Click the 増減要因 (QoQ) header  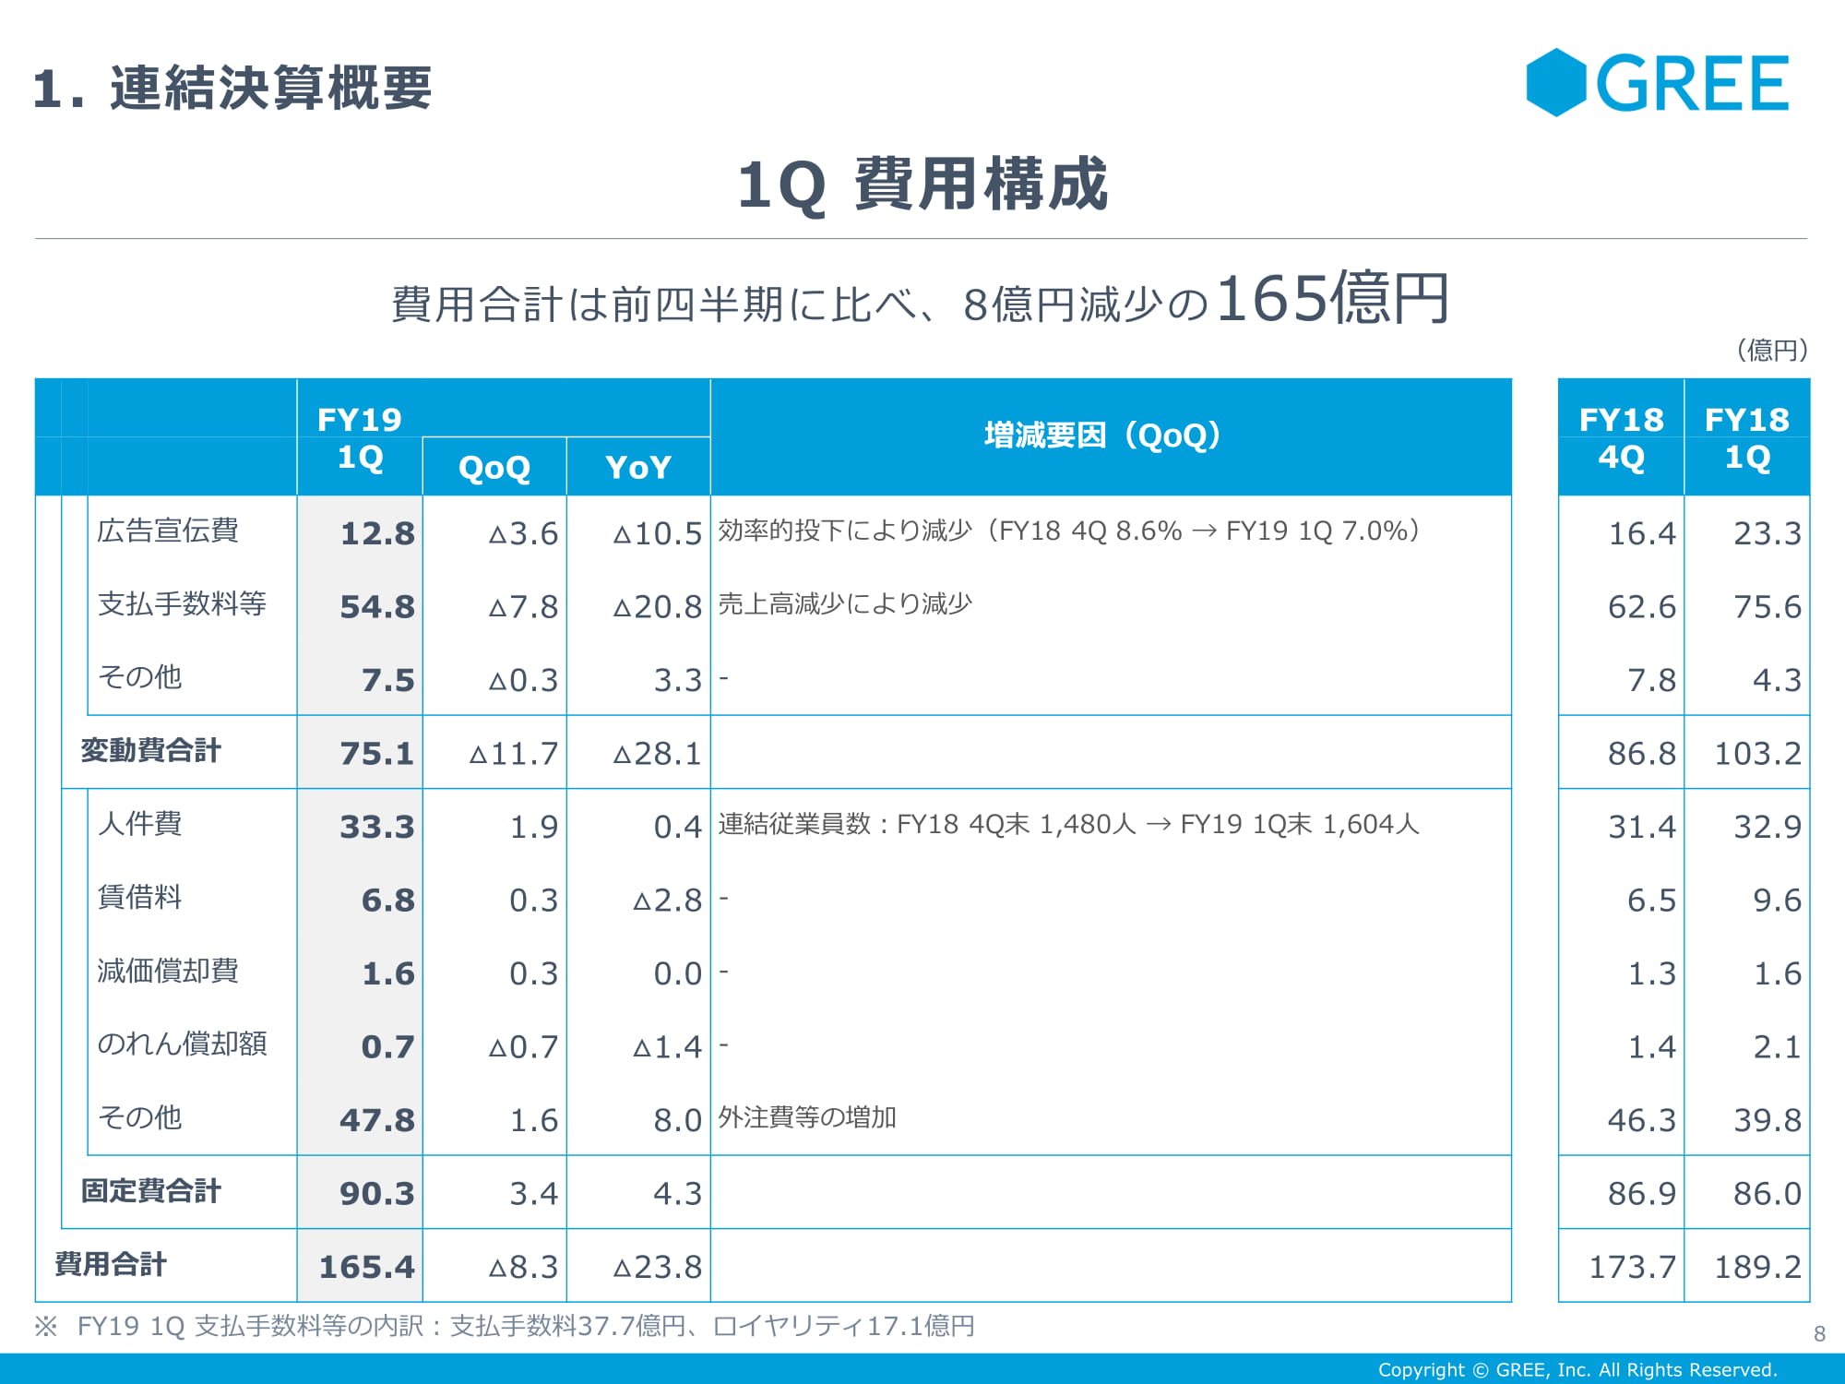coord(1102,435)
